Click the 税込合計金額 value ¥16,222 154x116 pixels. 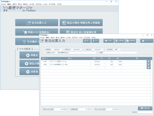[112, 109]
